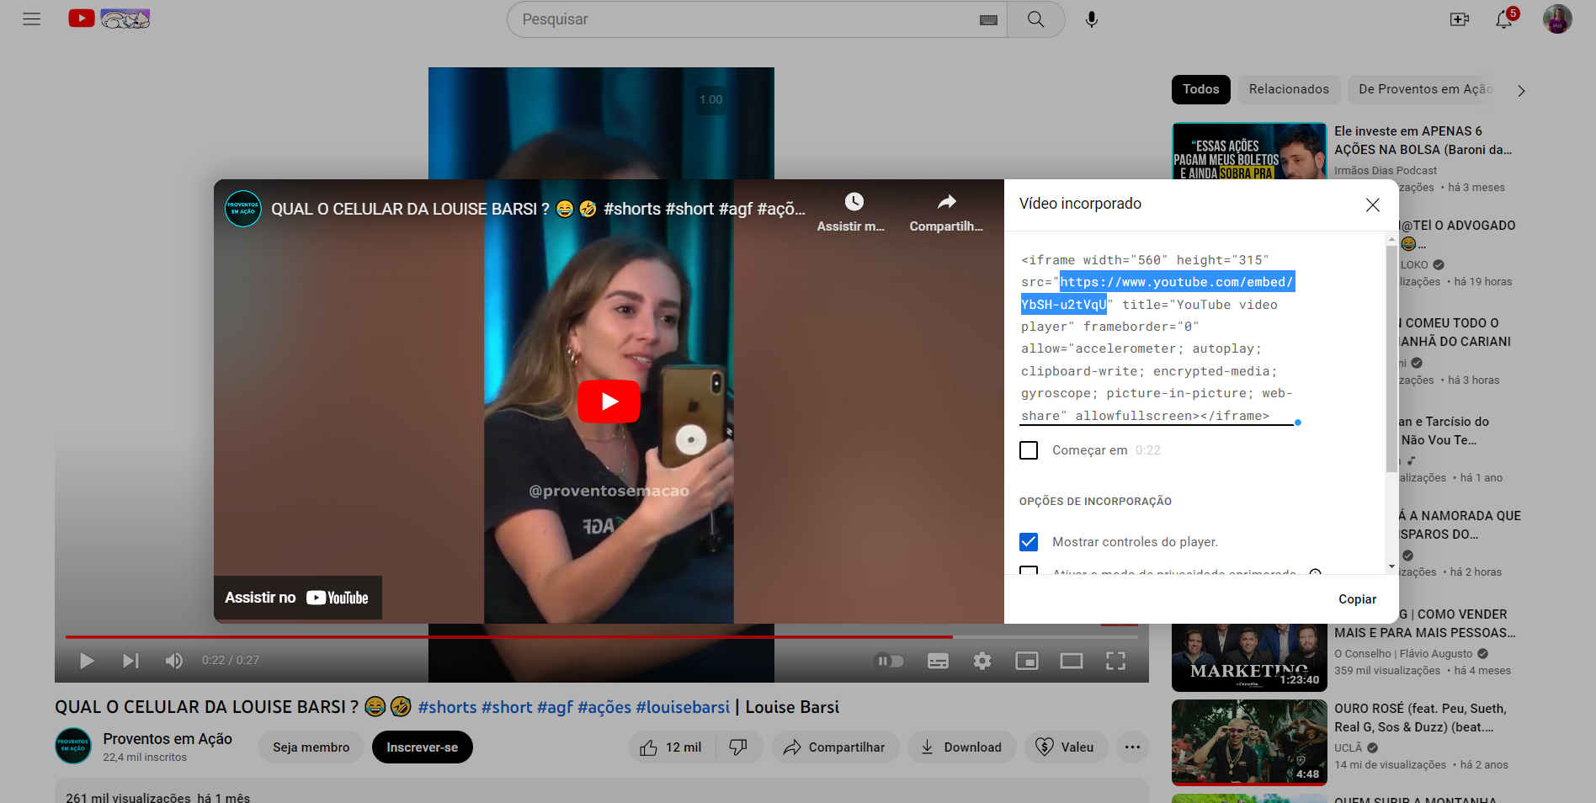The height and width of the screenshot is (803, 1596).
Task: Click the start time 0:22 field
Action: pyautogui.click(x=1148, y=450)
